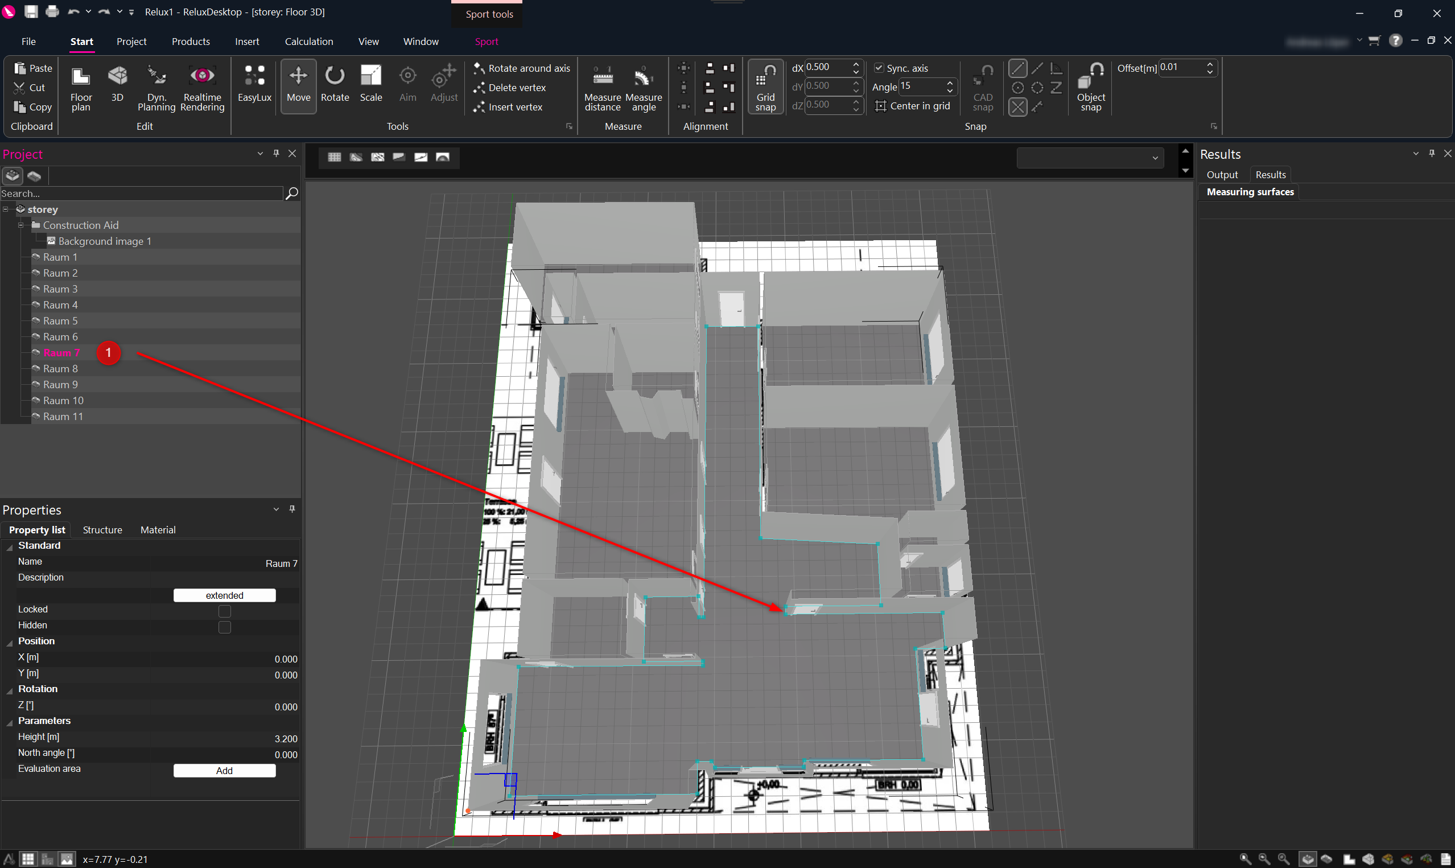1455x868 pixels.
Task: Open the Products ribbon tab
Action: point(191,42)
